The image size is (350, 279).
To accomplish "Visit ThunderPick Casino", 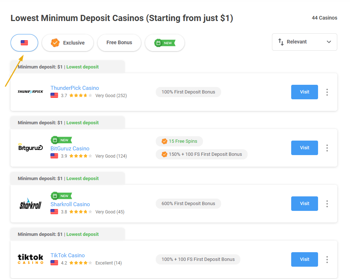I will (304, 92).
